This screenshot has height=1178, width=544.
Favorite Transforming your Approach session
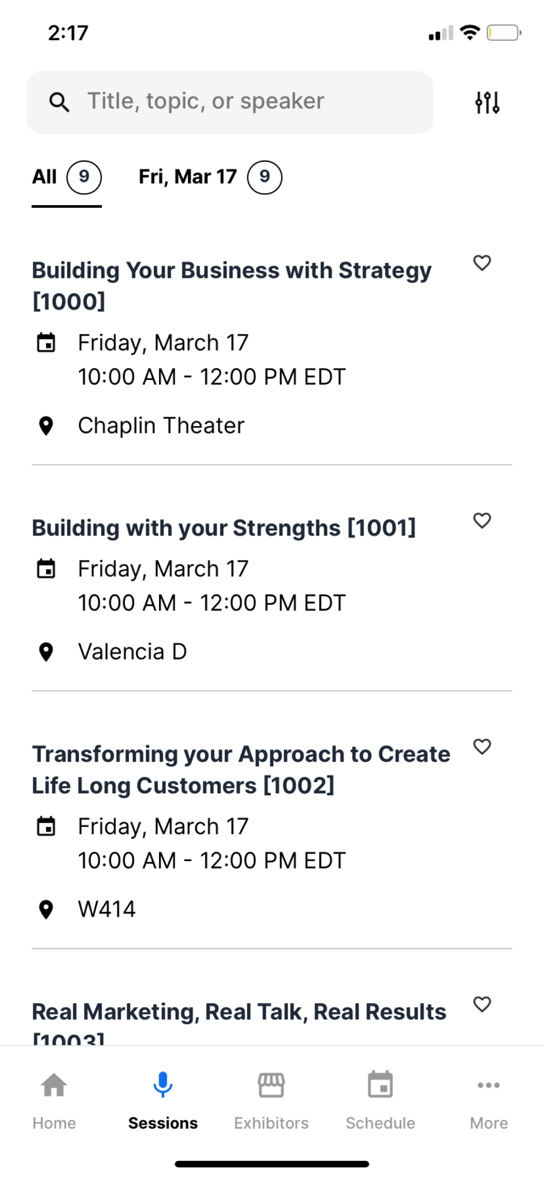(482, 746)
